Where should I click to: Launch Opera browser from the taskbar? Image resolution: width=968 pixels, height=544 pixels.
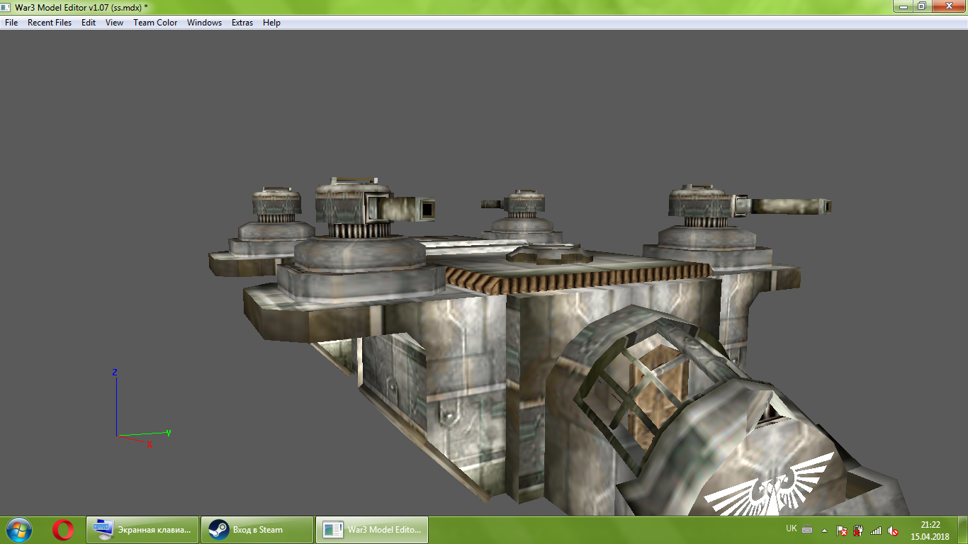[63, 530]
